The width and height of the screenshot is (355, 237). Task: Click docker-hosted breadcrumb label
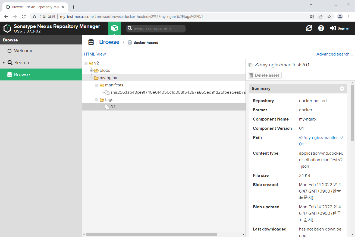(146, 43)
